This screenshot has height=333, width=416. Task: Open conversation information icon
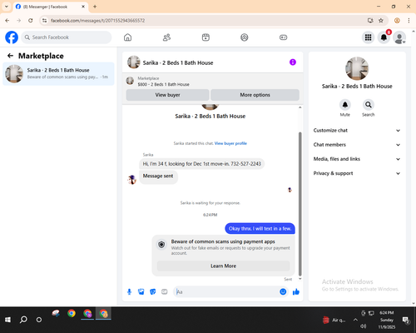(x=293, y=62)
